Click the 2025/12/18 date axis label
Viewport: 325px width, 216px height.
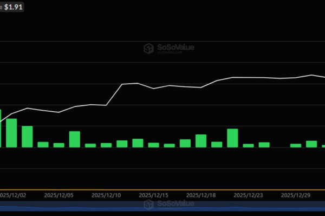(x=201, y=194)
